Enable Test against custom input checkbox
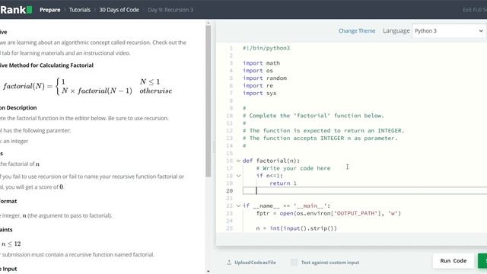 [x=294, y=262]
